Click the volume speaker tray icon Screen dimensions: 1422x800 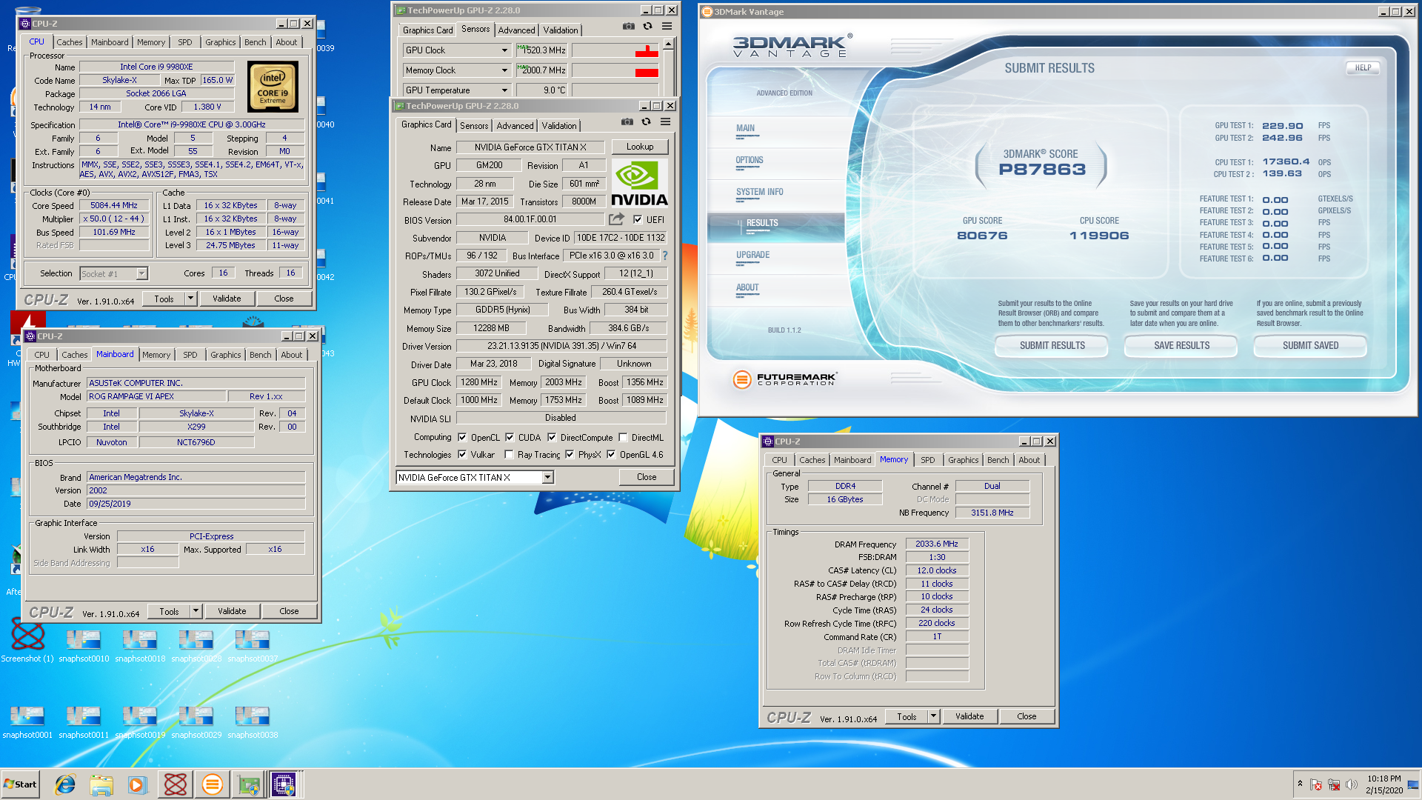click(x=1352, y=784)
